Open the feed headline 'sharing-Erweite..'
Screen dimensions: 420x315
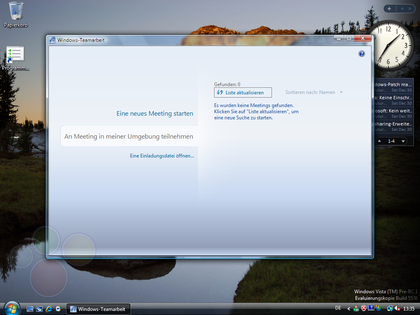(x=393, y=124)
